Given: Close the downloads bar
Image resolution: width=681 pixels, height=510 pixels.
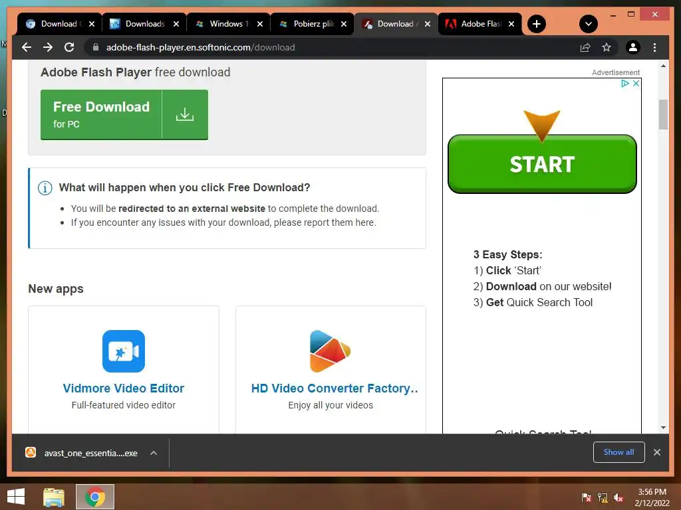Looking at the screenshot, I should (x=656, y=452).
